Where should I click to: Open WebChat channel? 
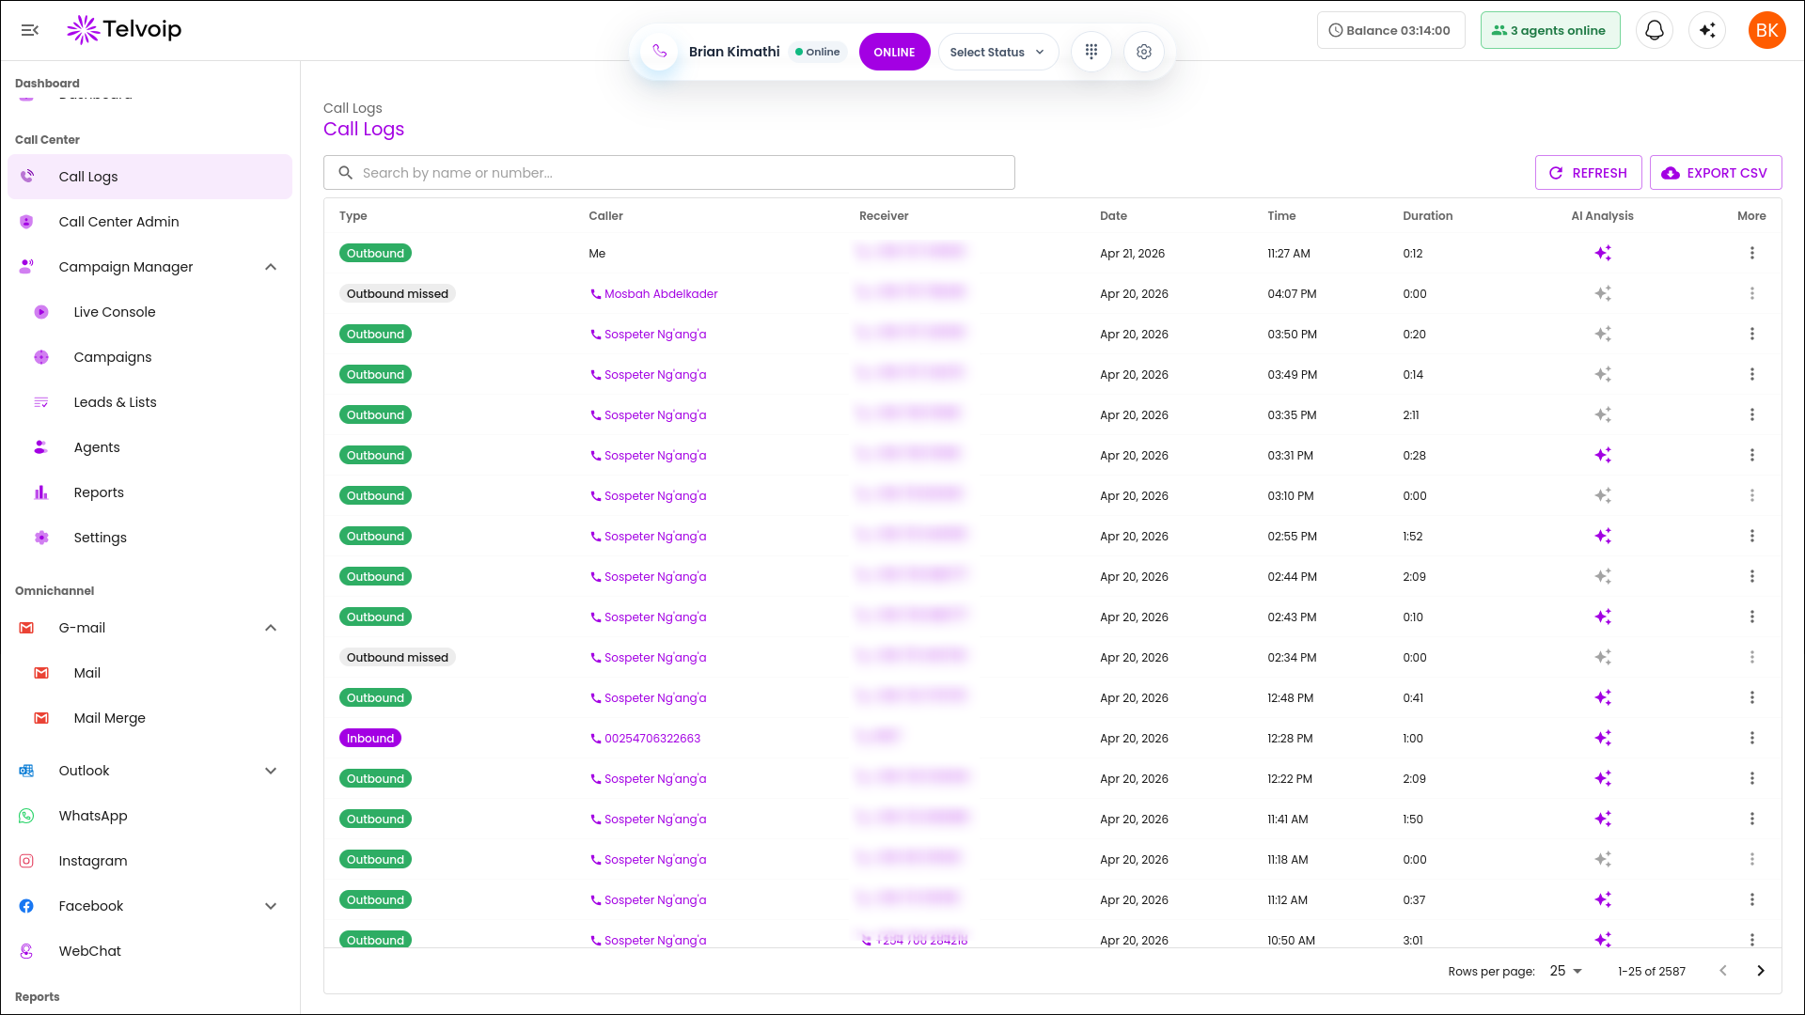(149, 951)
